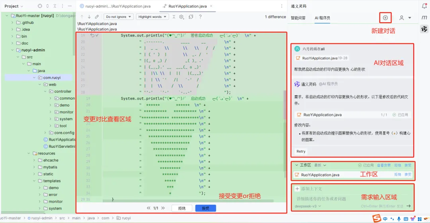Click the select opened file crosshair icon

(x=40, y=6)
